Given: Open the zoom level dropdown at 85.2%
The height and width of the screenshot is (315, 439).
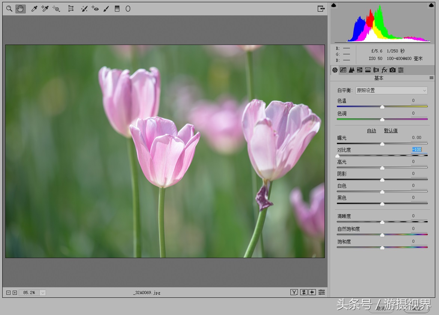Looking at the screenshot, I should [x=42, y=293].
